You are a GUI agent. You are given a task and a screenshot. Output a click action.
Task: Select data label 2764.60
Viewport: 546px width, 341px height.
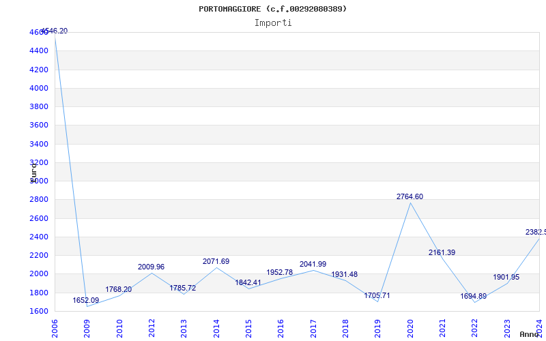[x=409, y=196]
